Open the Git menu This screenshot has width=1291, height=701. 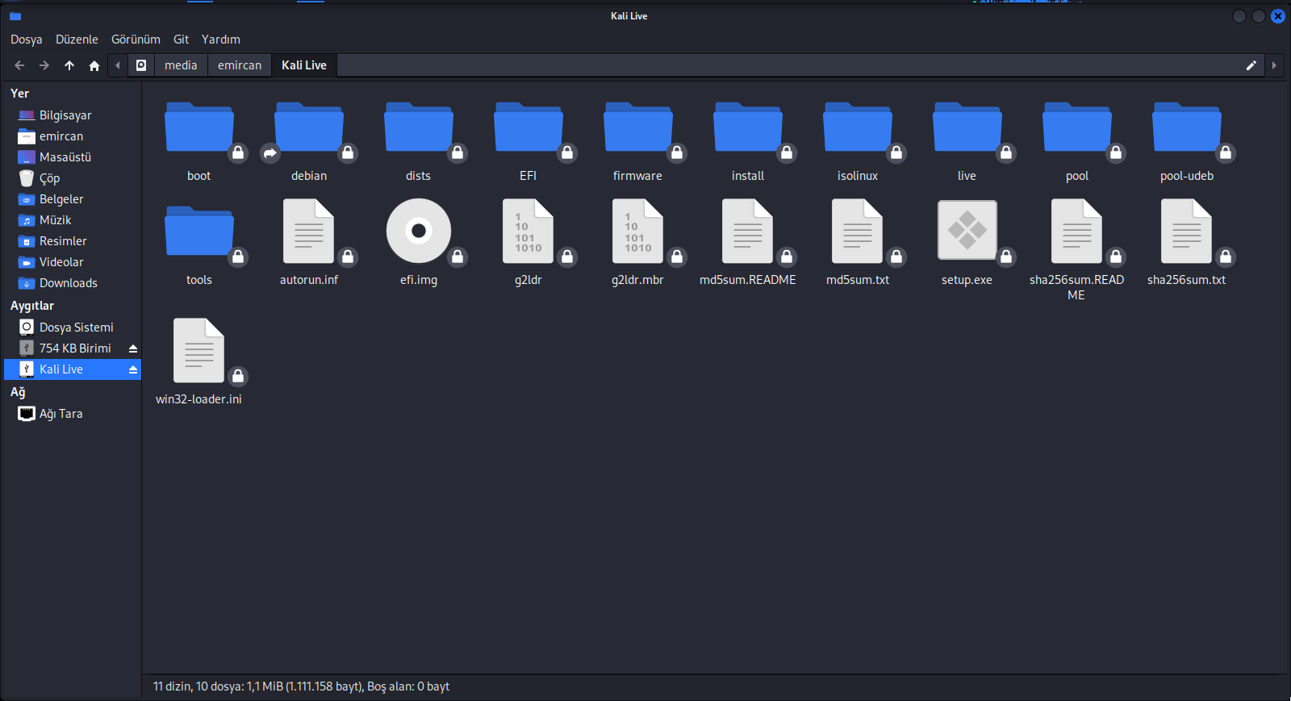[181, 40]
